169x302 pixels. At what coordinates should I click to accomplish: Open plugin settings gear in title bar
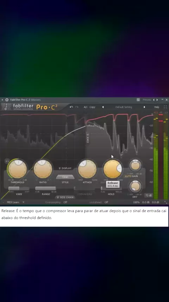(7, 100)
